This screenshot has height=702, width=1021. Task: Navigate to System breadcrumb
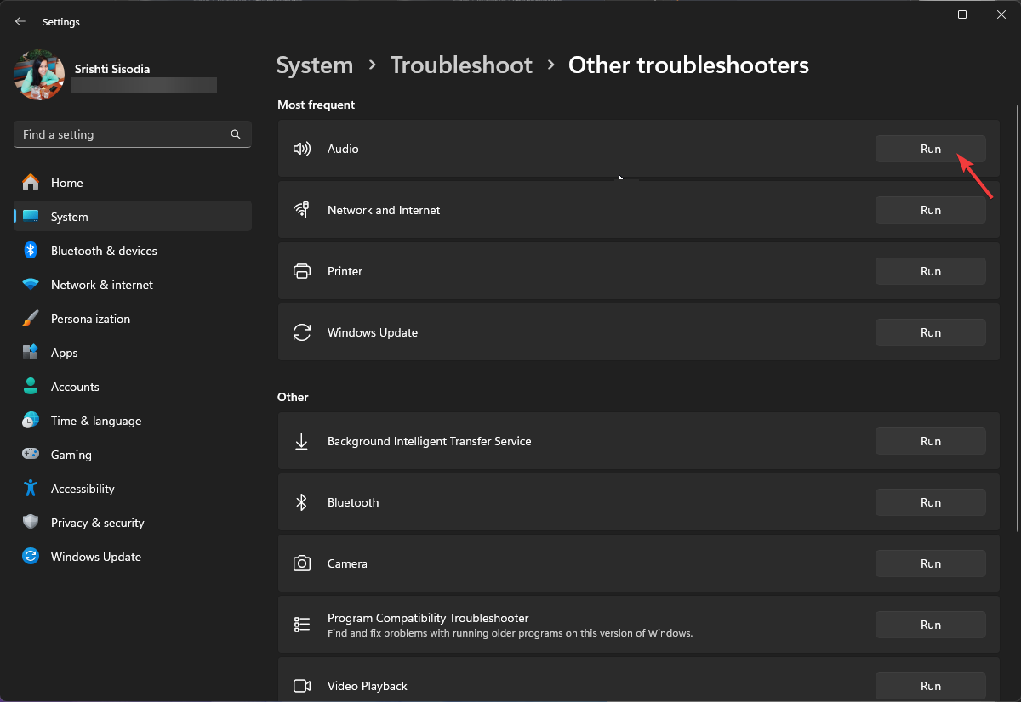(315, 65)
